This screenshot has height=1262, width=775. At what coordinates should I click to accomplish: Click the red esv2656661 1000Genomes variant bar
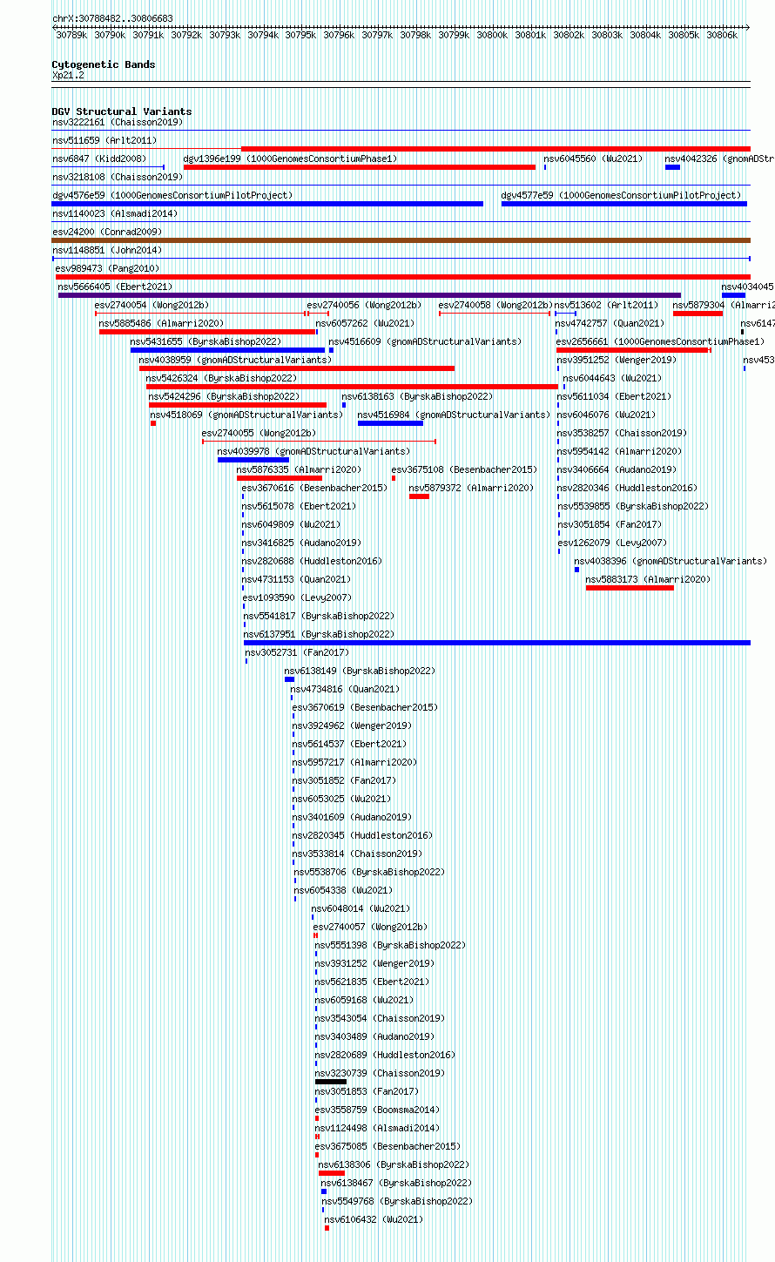point(633,350)
